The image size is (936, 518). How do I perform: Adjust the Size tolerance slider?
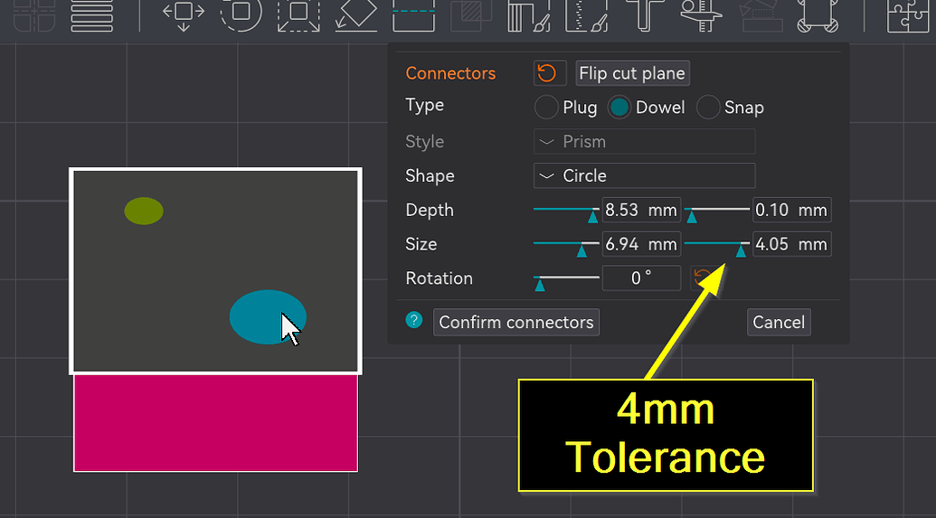[741, 250]
